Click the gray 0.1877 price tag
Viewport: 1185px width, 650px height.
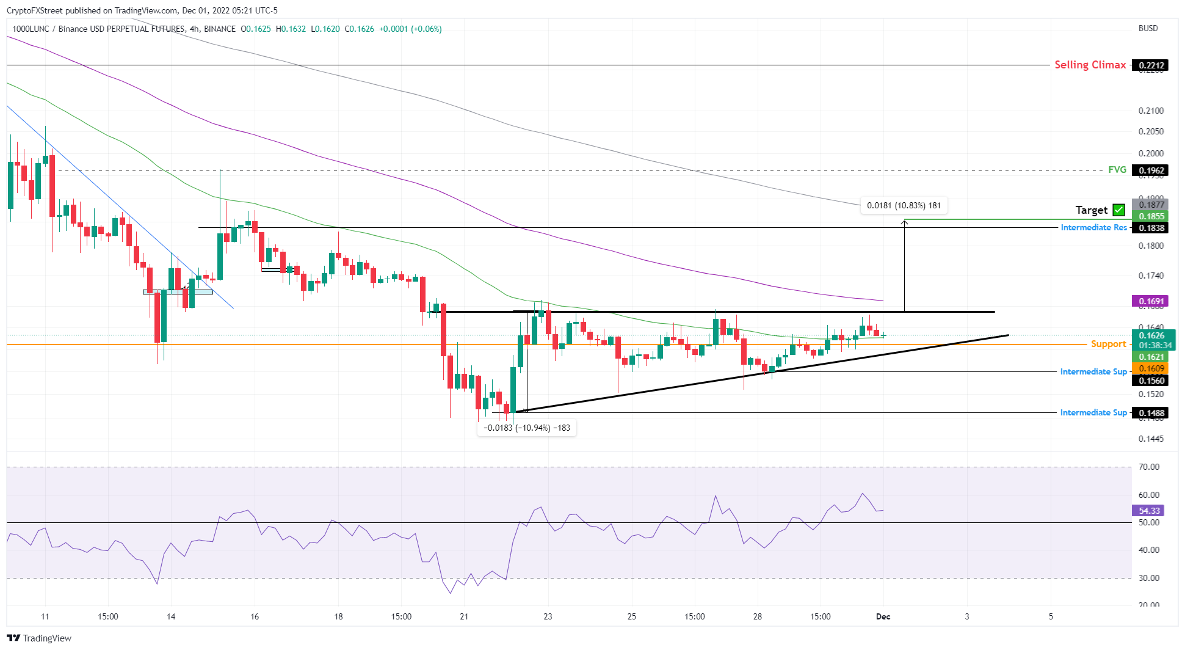[x=1150, y=205]
